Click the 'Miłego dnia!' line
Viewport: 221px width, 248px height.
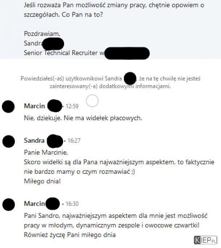pos(42,181)
